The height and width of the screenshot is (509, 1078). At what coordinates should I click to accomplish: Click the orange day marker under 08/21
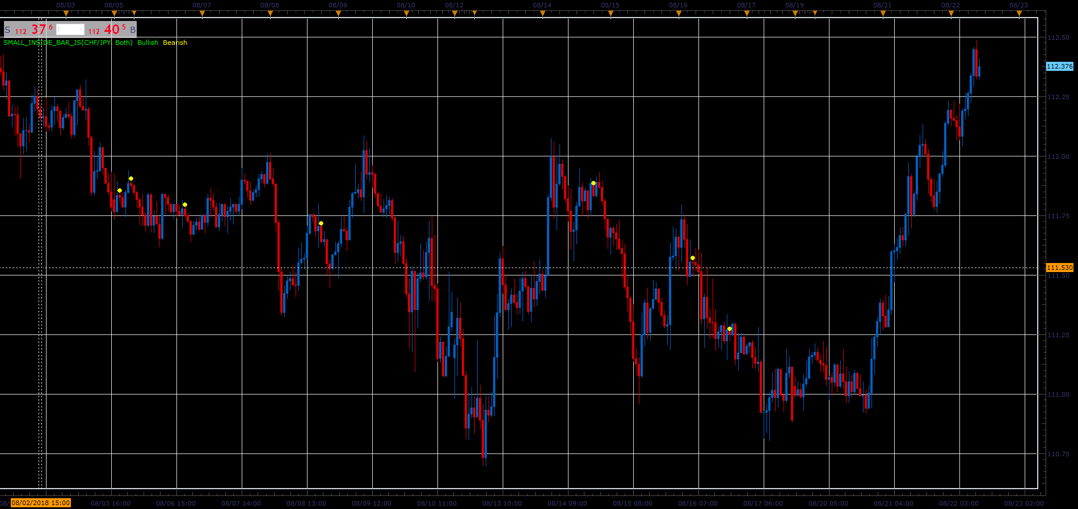click(x=883, y=13)
